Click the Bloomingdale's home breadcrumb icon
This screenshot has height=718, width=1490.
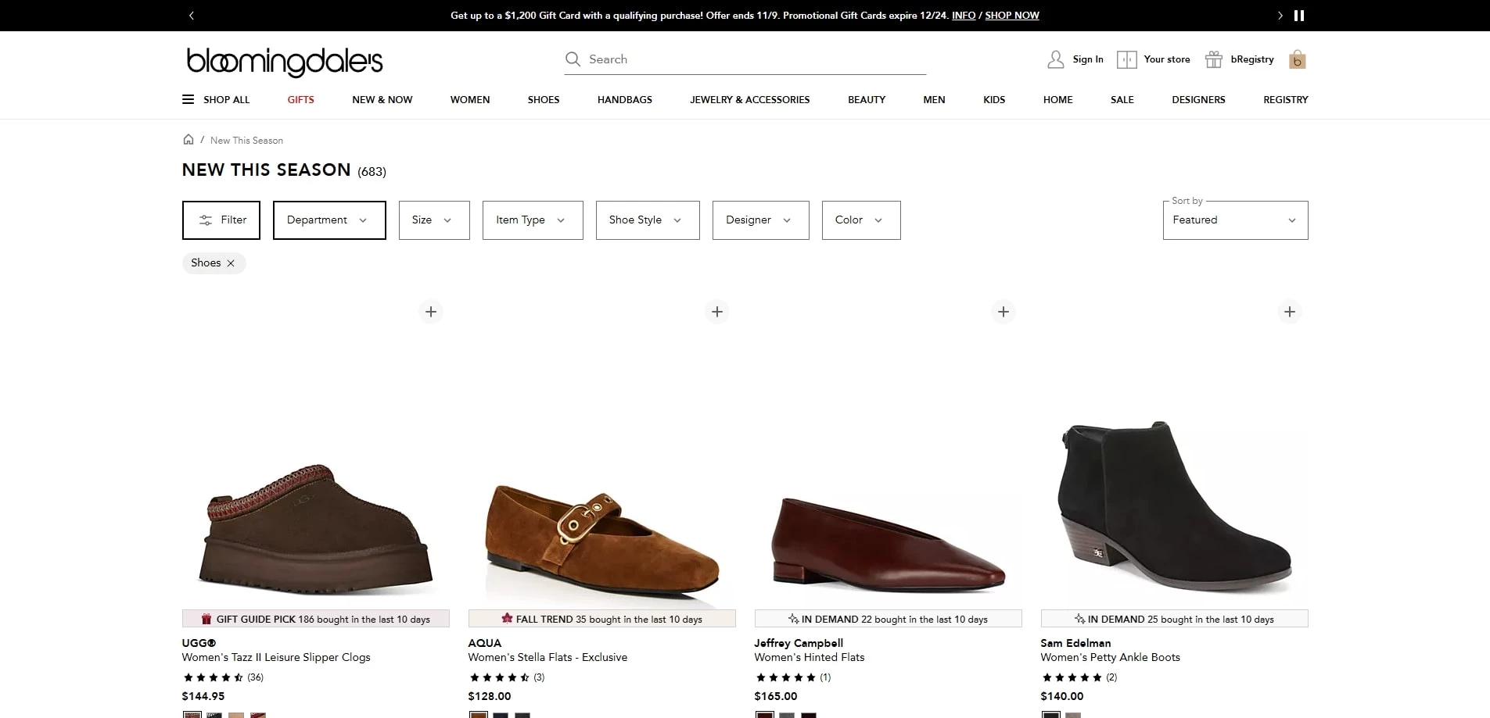click(x=188, y=139)
